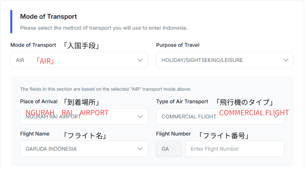Click the chevron in the NGURAH RAI AIRPORT field
Image resolution: width=305 pixels, height=171 pixels.
point(140,117)
